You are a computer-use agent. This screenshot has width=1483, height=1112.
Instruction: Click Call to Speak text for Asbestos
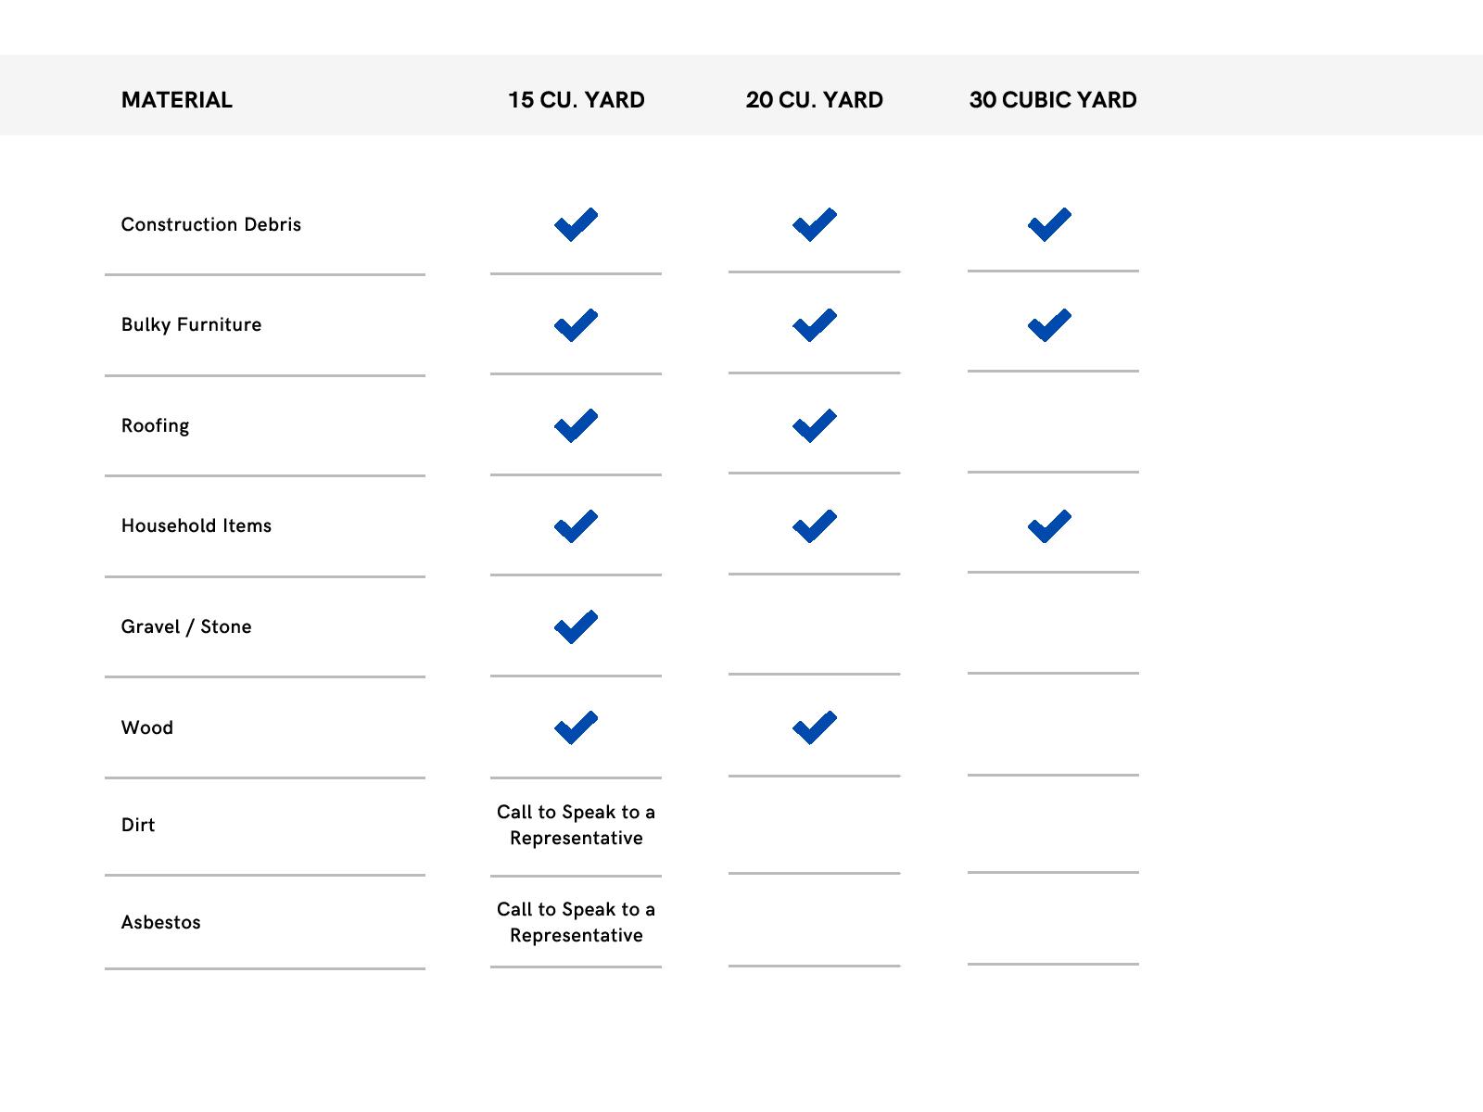click(577, 922)
